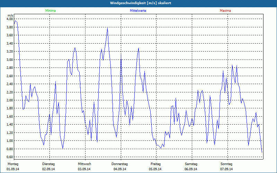Click the 3,60 y-axis value

pos(10,35)
